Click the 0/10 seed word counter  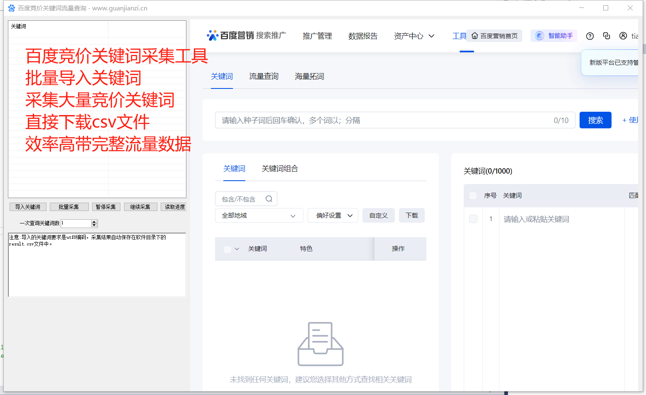[x=561, y=120]
